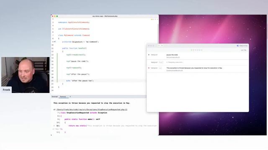The image size is (268, 150).
Task: Click the label badge beside 'Stopping execution' timestamp
Action: point(161,62)
